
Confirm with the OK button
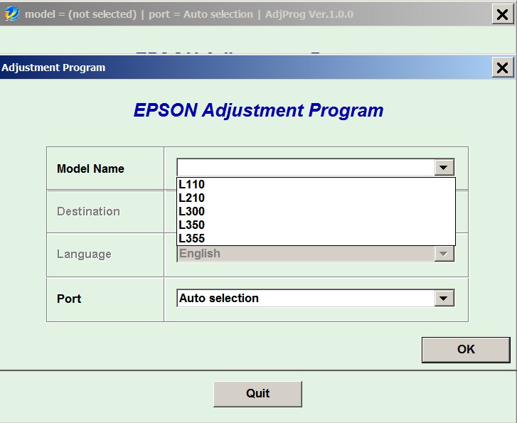coord(466,350)
